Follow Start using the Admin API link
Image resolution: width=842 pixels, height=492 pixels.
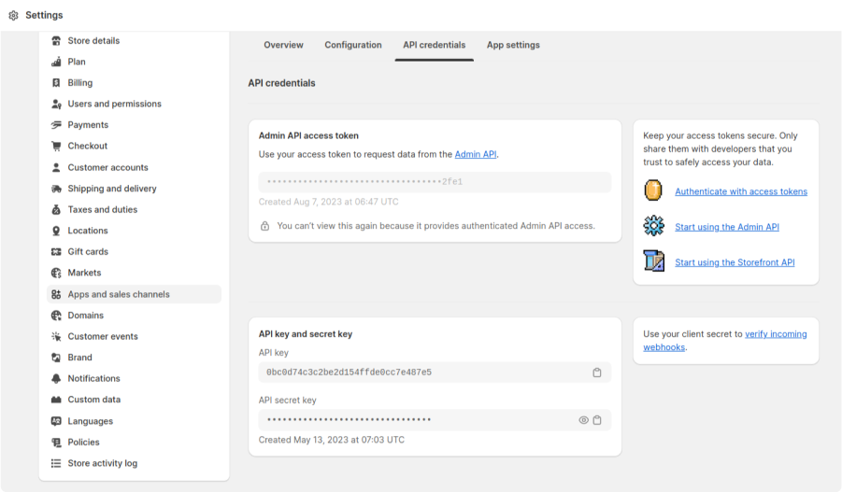pos(726,227)
